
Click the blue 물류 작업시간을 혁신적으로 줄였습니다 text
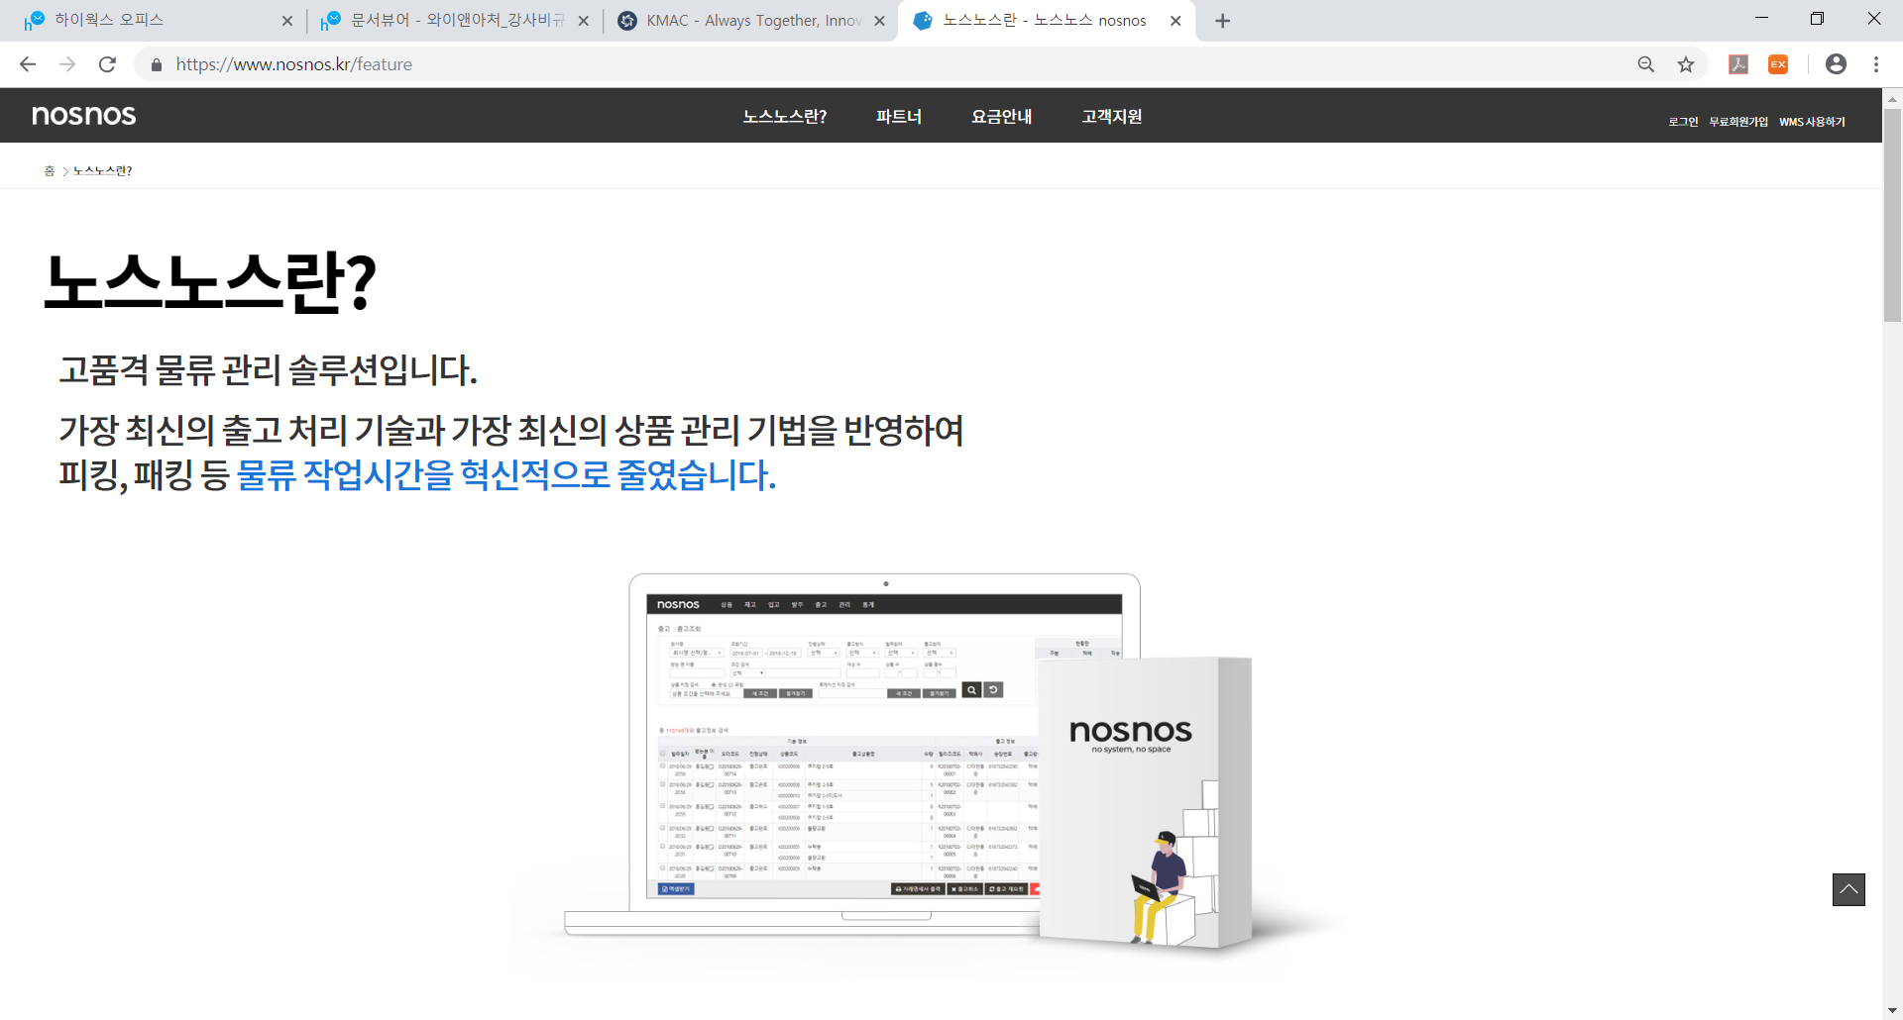click(505, 474)
